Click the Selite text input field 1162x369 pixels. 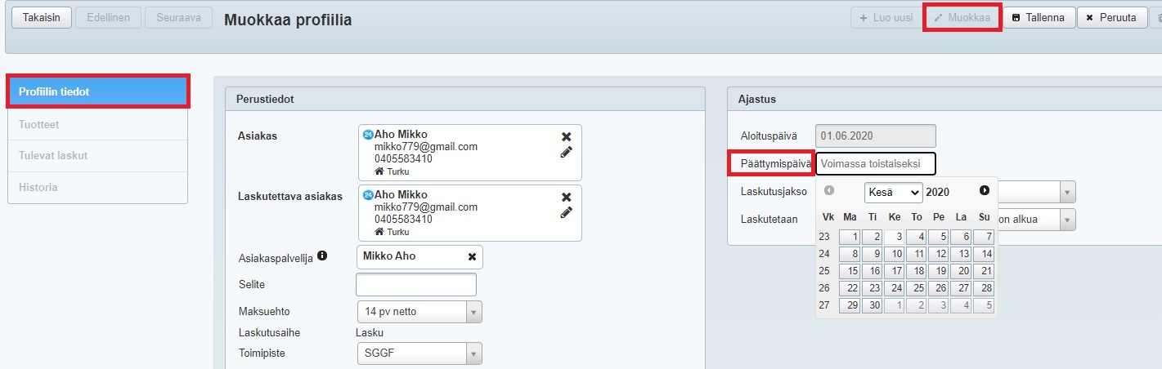point(416,285)
